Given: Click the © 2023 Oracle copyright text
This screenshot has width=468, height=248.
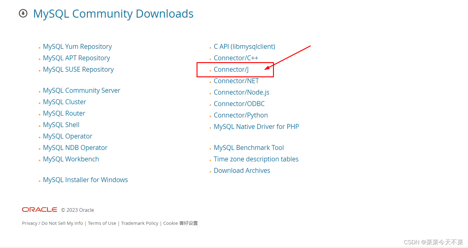Looking at the screenshot, I should click(x=77, y=210).
